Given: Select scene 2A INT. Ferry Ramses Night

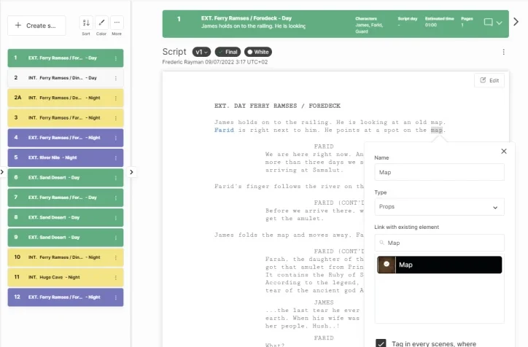Looking at the screenshot, I should click(66, 98).
